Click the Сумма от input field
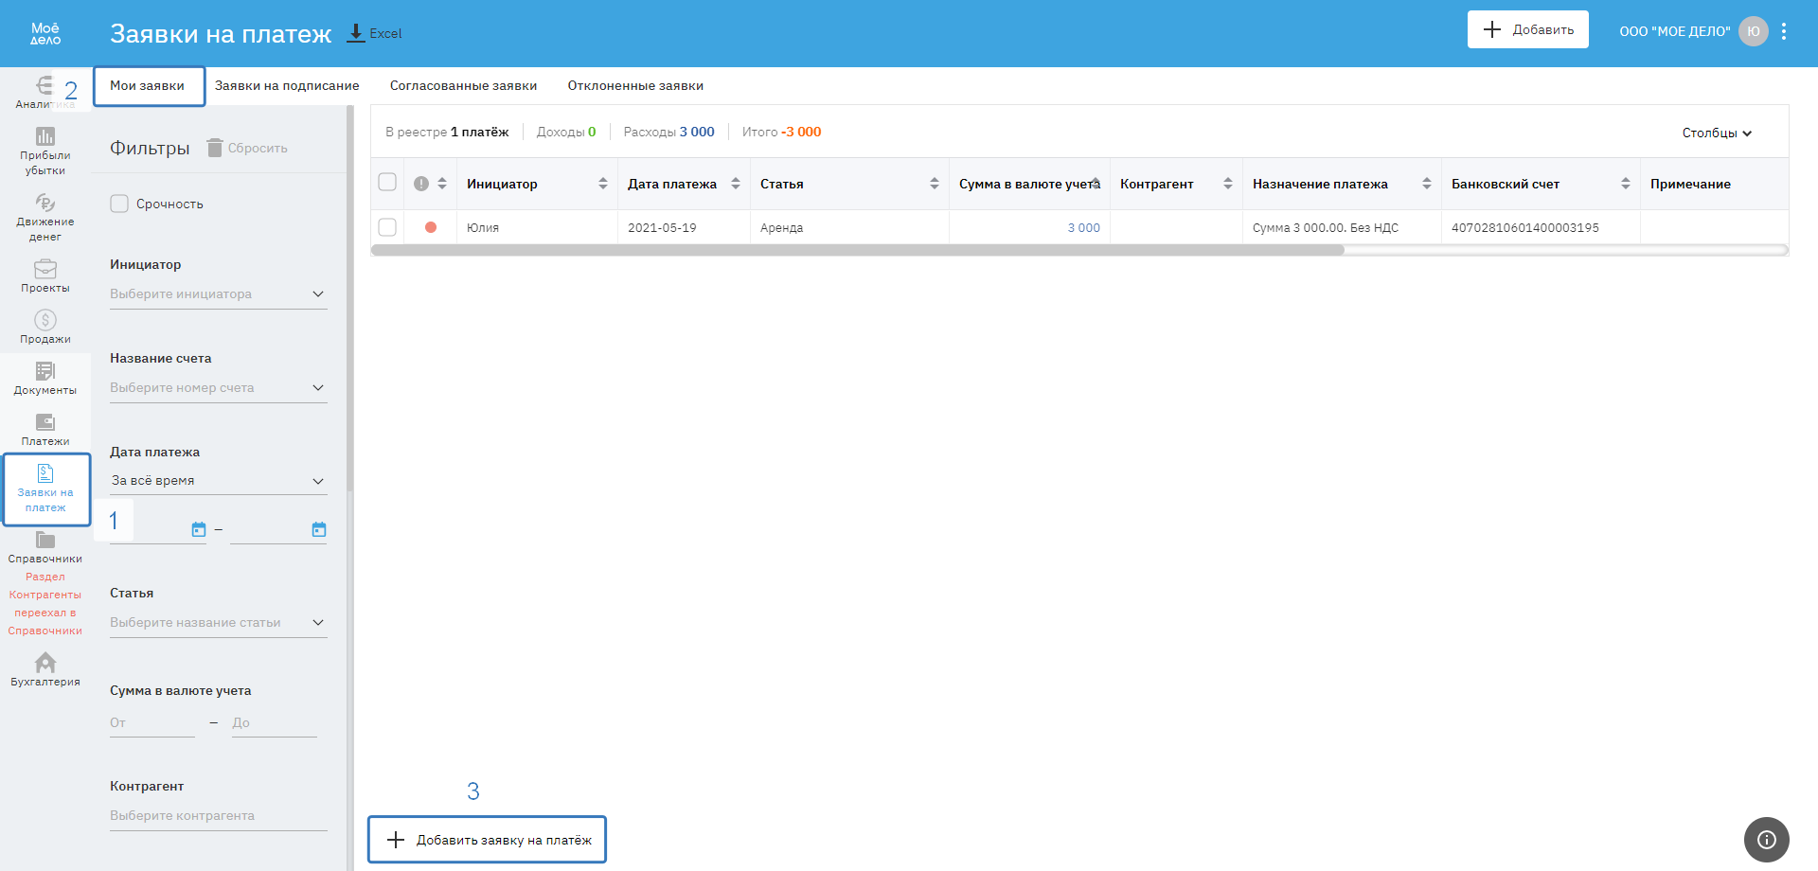This screenshot has width=1818, height=871. pyautogui.click(x=152, y=723)
